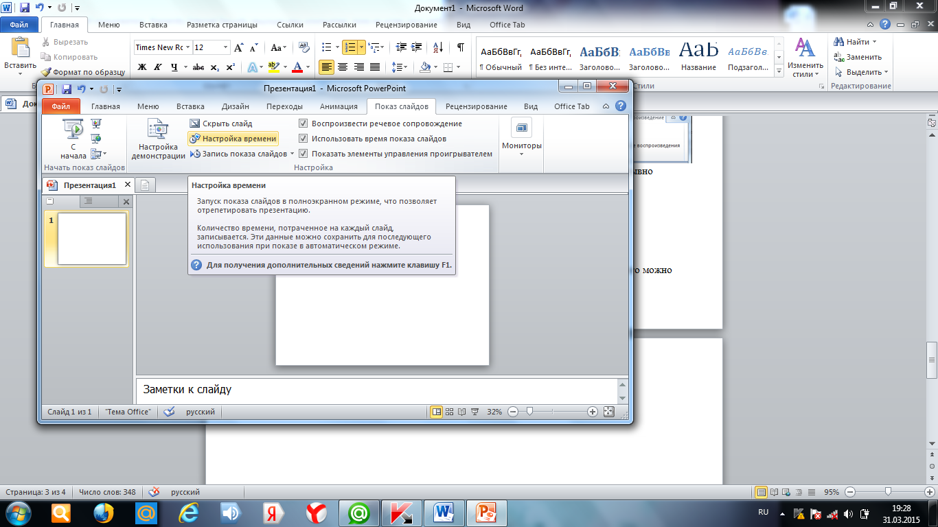
Task: Click Скрыть слайд in PowerPoint ribbon
Action: pyautogui.click(x=221, y=124)
